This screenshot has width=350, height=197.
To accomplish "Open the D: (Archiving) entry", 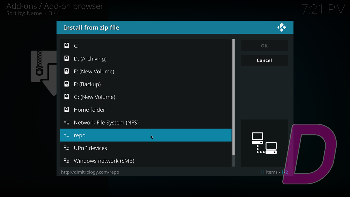I will tap(146, 59).
